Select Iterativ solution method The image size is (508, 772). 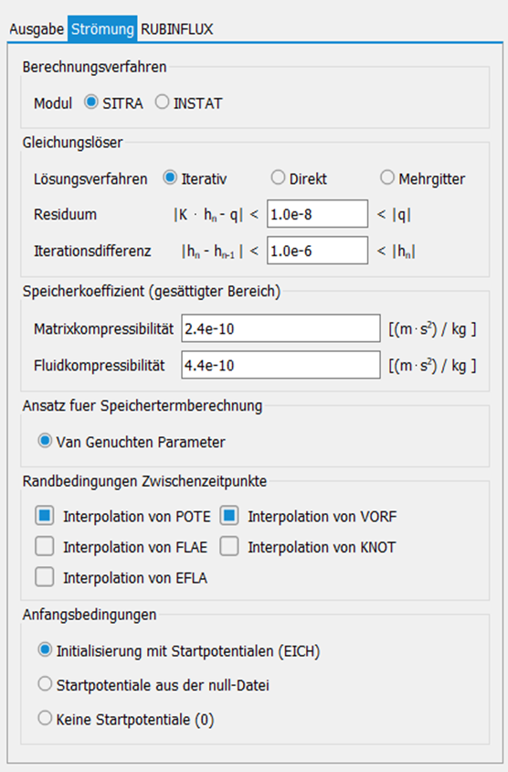click(170, 177)
